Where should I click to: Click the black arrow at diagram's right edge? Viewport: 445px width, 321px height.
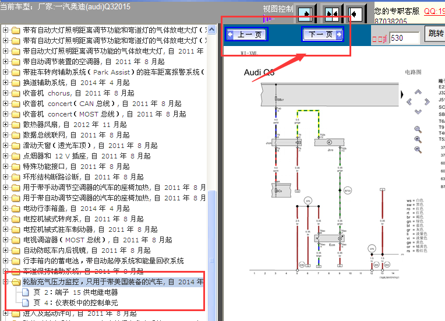coord(401,94)
